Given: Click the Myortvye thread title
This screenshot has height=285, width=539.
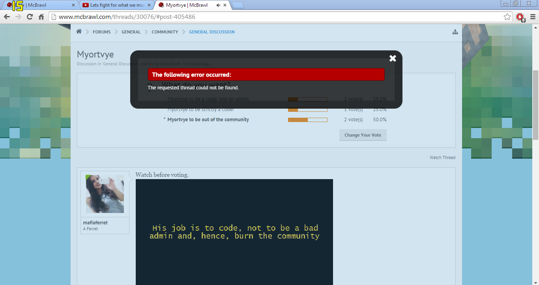Looking at the screenshot, I should tap(95, 54).
